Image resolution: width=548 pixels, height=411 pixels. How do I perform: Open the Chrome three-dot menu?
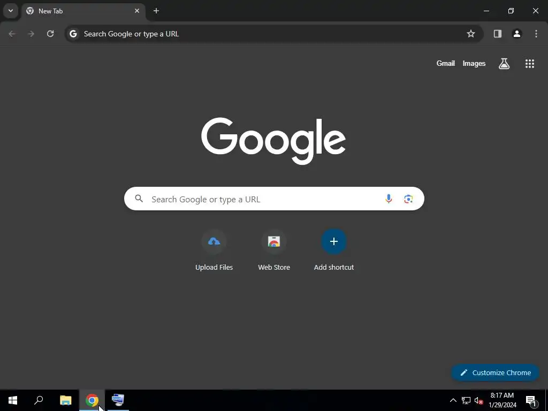tap(536, 34)
